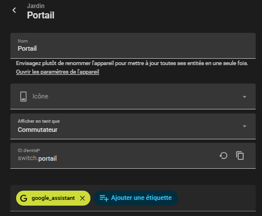Open the Afficher en tant que dropdown arrow
262x216 pixels.
coord(245,126)
